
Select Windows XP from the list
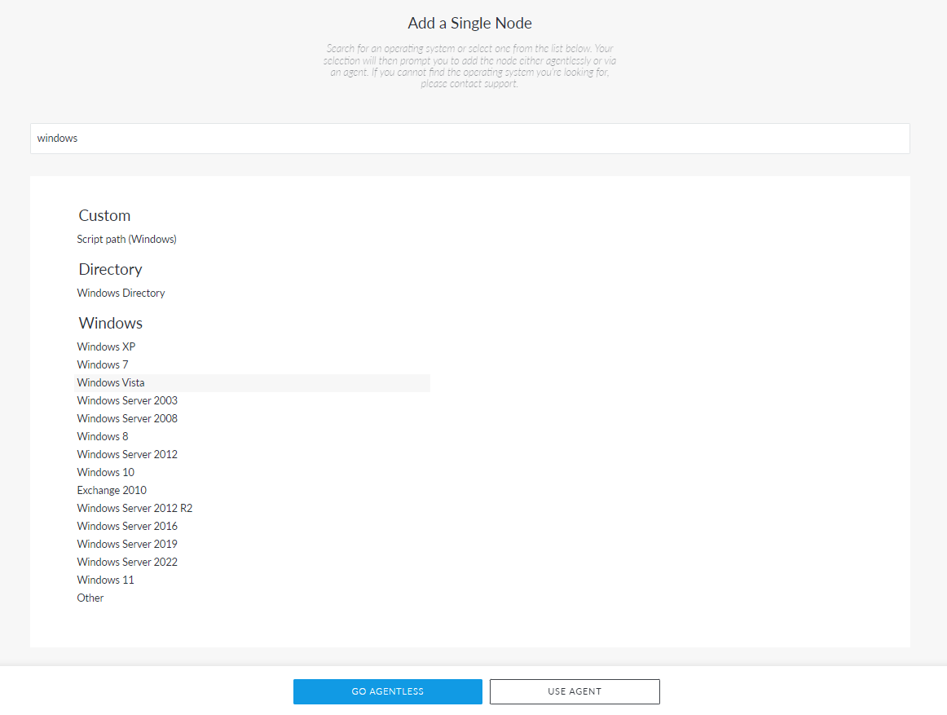106,347
